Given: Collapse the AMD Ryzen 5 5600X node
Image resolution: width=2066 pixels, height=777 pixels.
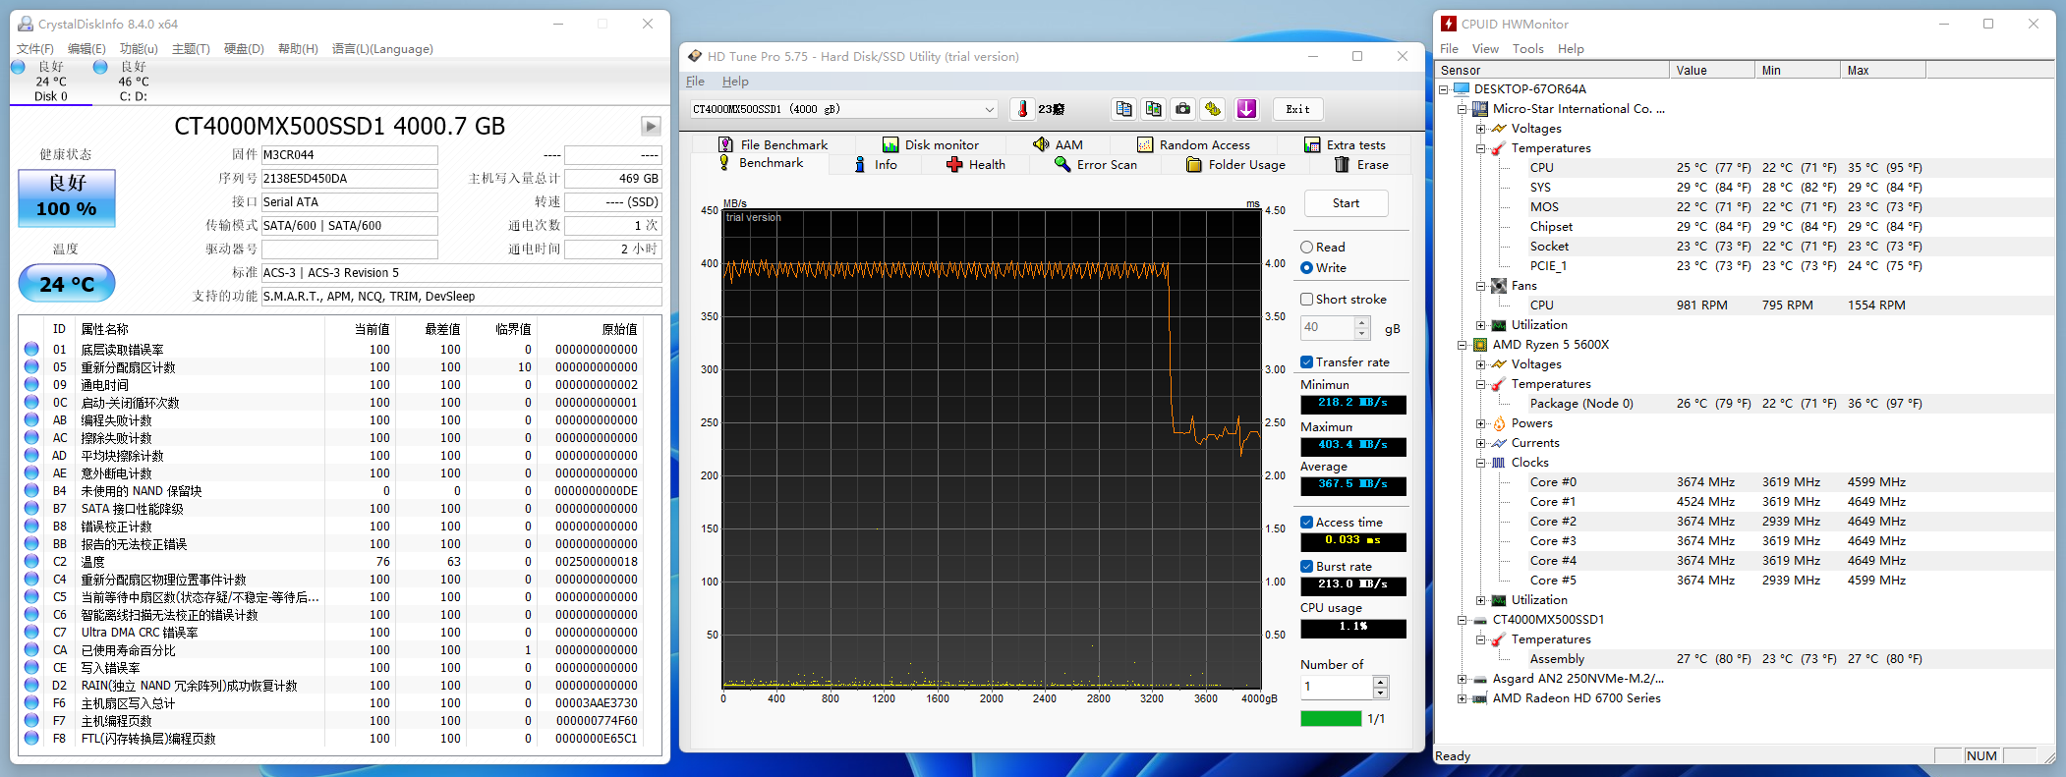Looking at the screenshot, I should [1463, 345].
